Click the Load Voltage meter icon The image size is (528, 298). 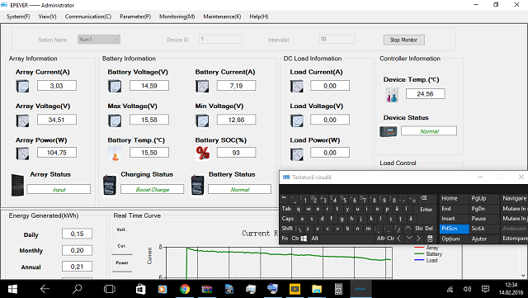(297, 121)
